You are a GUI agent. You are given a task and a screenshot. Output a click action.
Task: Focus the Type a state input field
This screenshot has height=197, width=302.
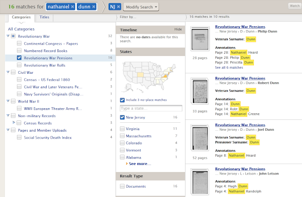click(x=151, y=109)
